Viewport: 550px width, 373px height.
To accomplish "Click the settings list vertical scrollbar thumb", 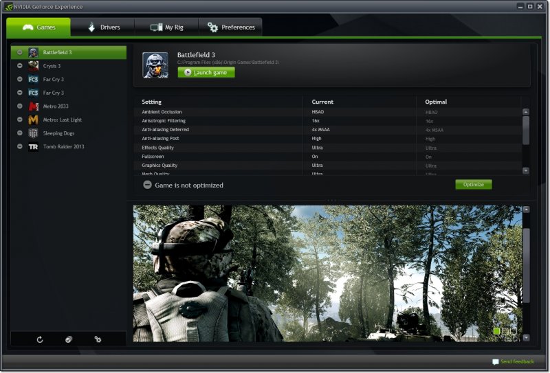I will coord(525,131).
